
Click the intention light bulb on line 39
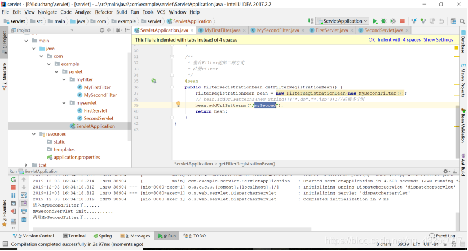pyautogui.click(x=179, y=104)
